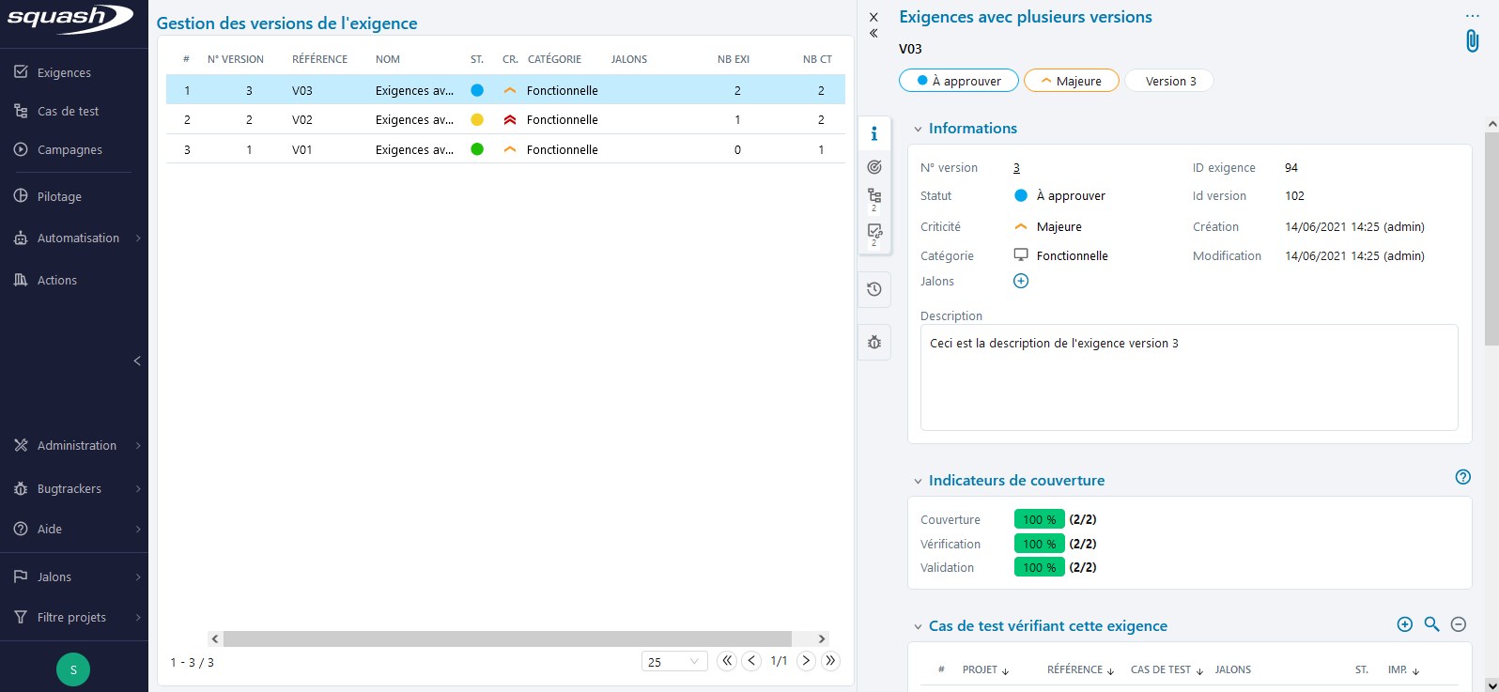Add a milestone with plus icon
The image size is (1499, 692).
[x=1021, y=281]
